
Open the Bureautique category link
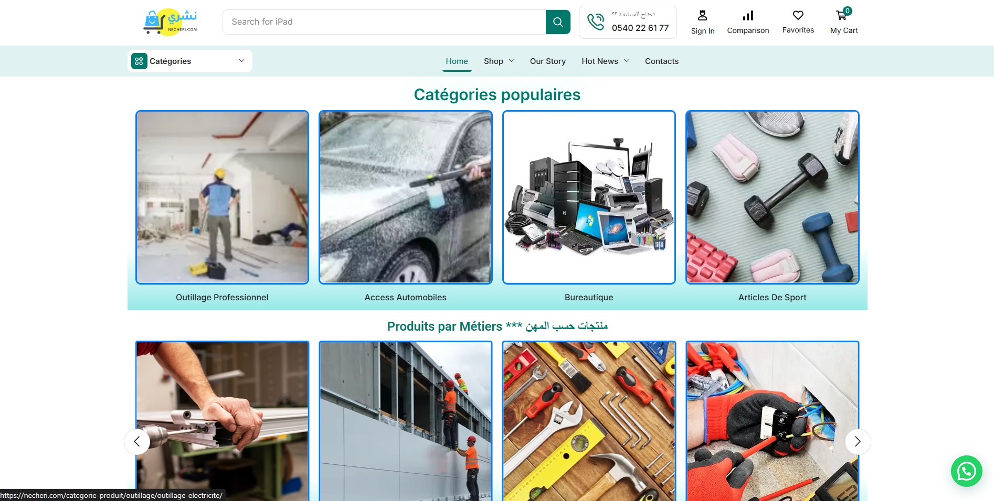coord(588,297)
